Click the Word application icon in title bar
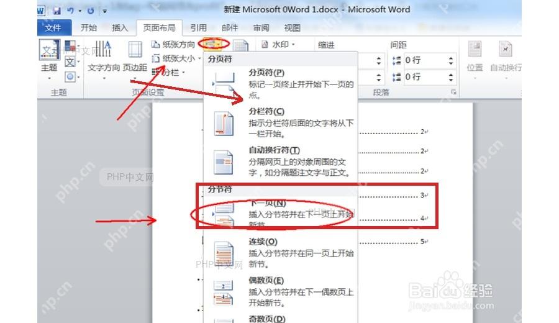The image size is (559, 323). (x=41, y=11)
